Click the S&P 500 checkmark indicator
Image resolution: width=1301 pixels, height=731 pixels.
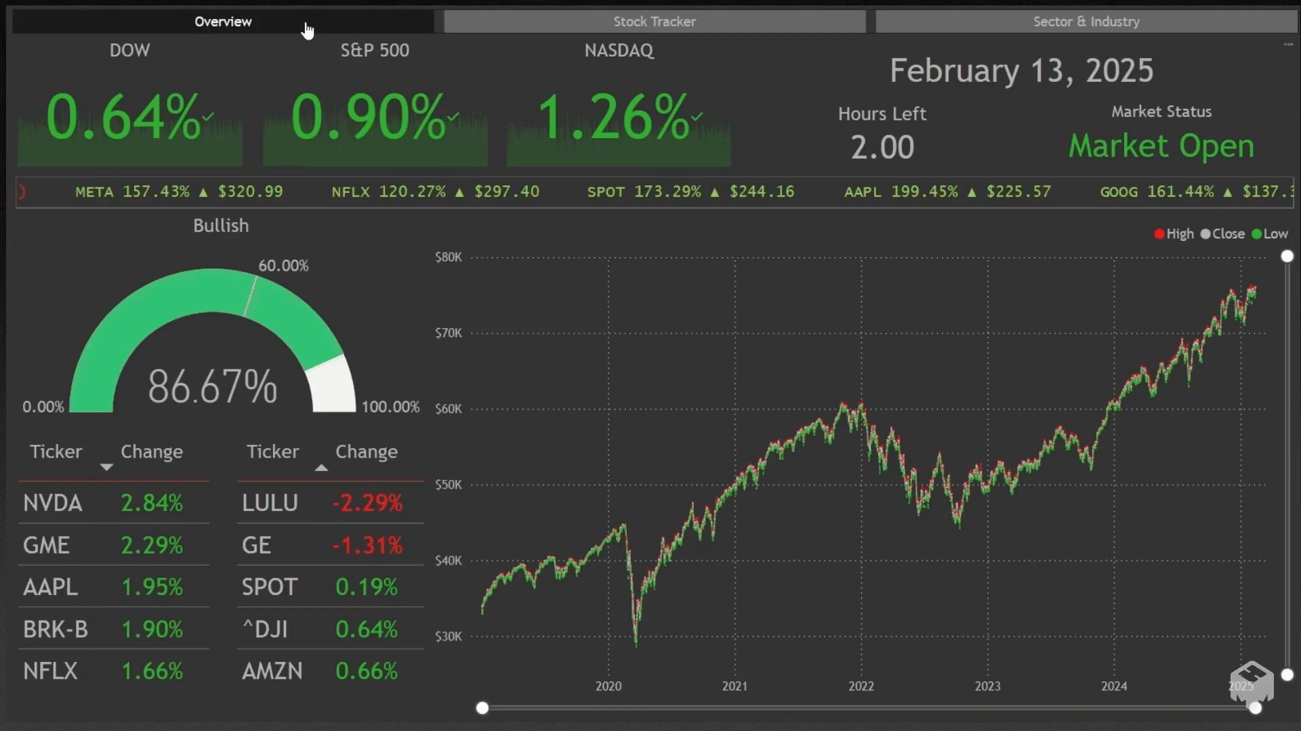(453, 116)
